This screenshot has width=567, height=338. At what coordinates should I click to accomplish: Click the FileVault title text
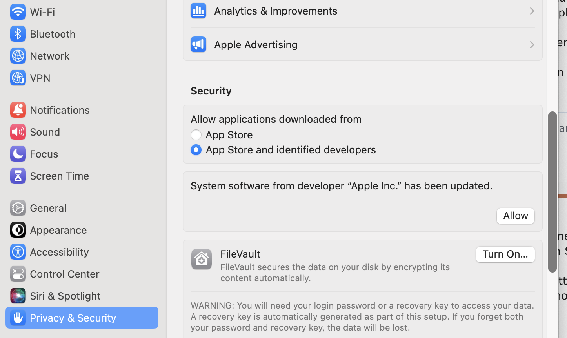tap(240, 254)
